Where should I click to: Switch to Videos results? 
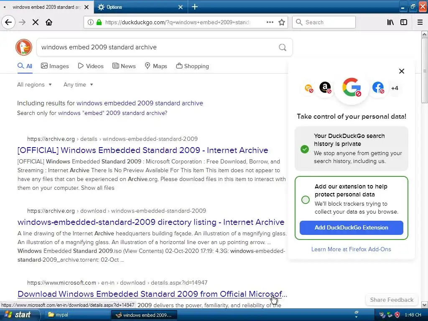[x=91, y=66]
